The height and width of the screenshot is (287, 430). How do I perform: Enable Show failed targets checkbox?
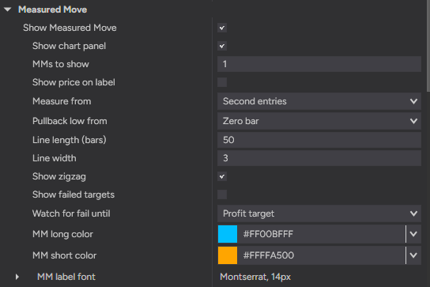tap(222, 194)
